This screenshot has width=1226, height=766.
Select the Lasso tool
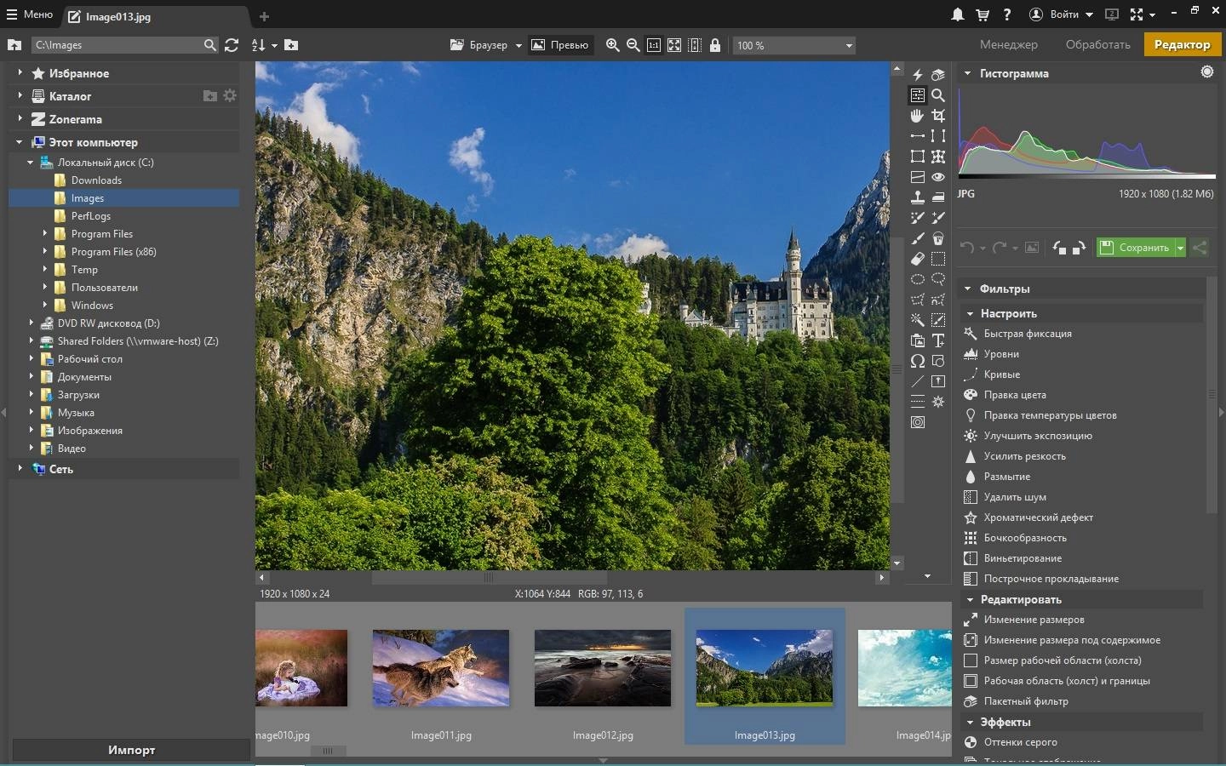(938, 279)
